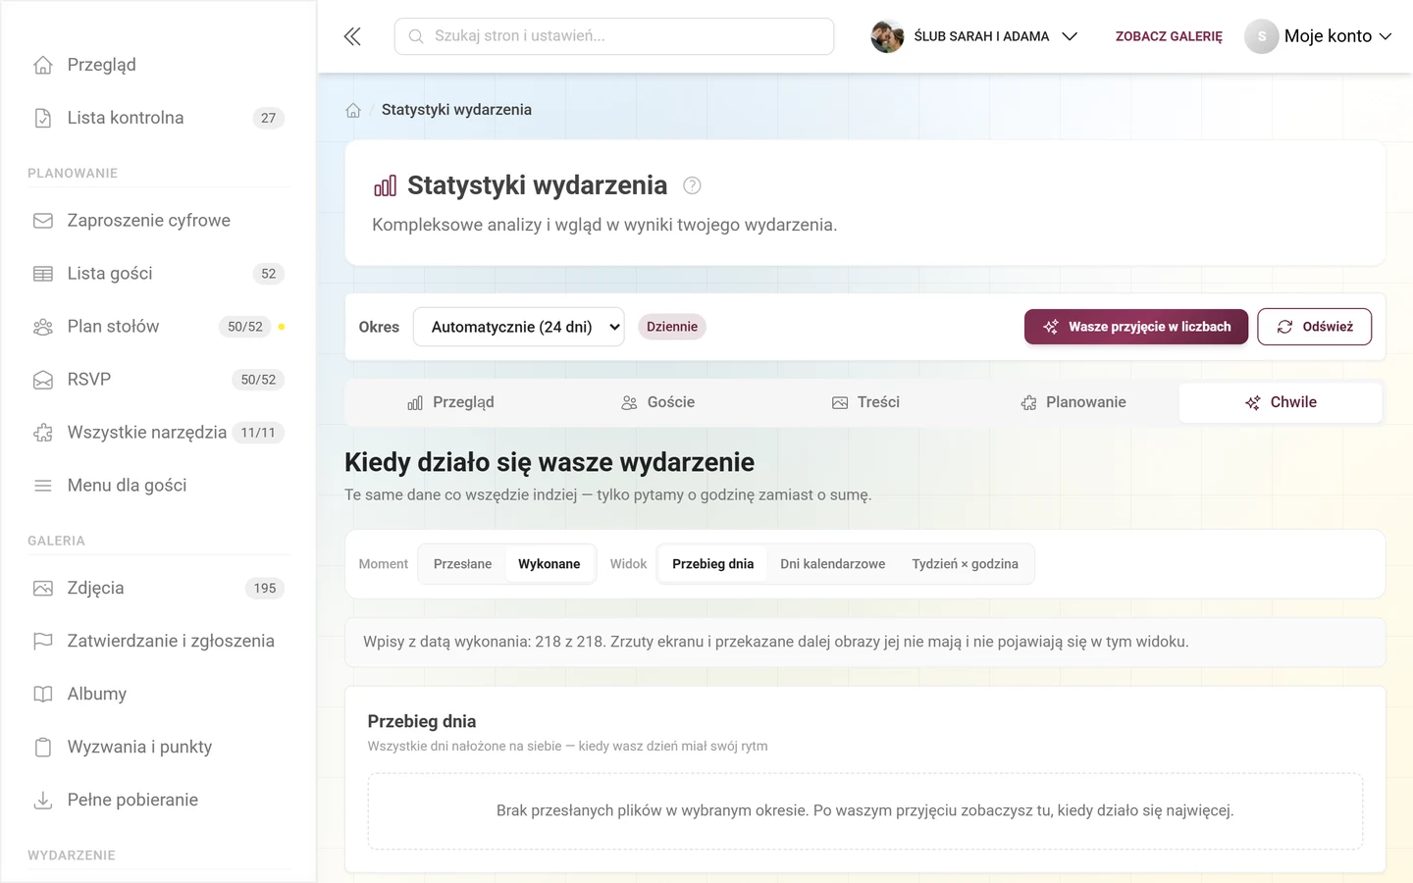Focus the Szukaj stron i ustawień search field
The width and height of the screenshot is (1413, 883).
614,36
